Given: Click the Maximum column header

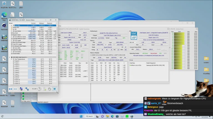Looking at the screenshot, I should pos(50,23).
